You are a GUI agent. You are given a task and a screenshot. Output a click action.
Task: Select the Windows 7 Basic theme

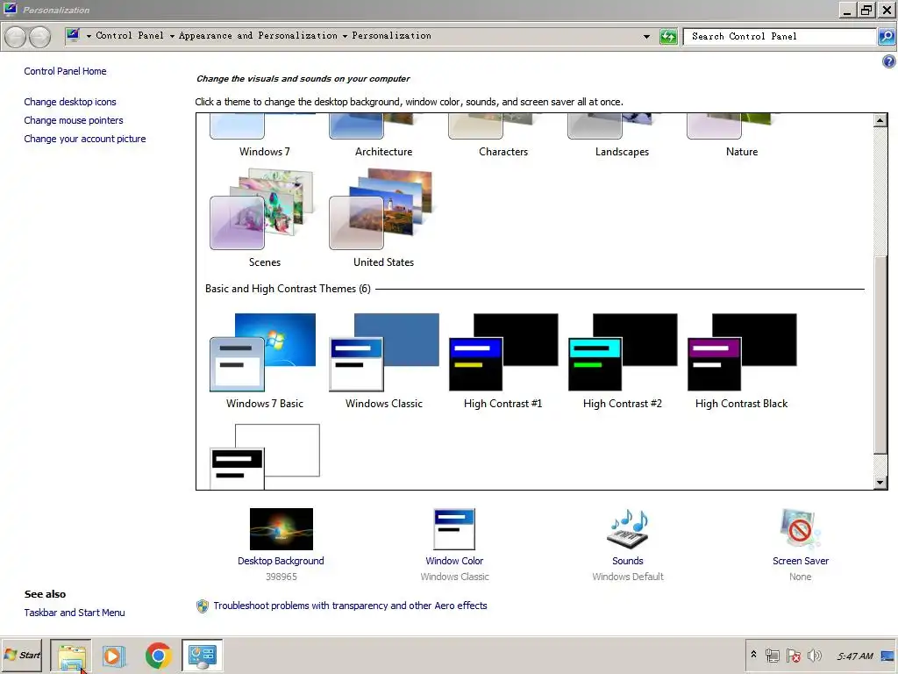(x=263, y=360)
